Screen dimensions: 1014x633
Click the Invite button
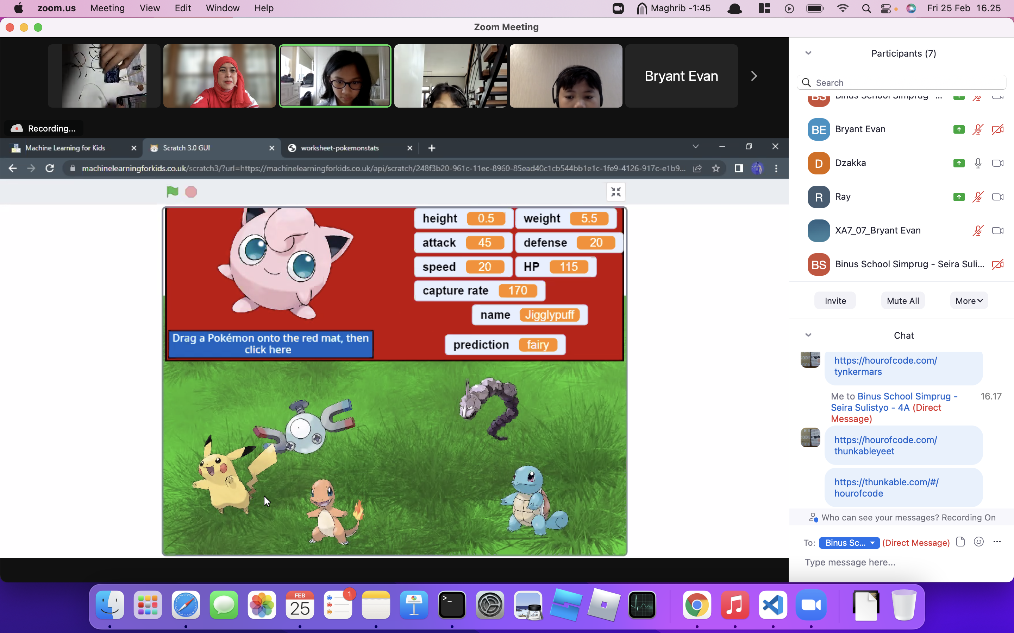pyautogui.click(x=835, y=301)
